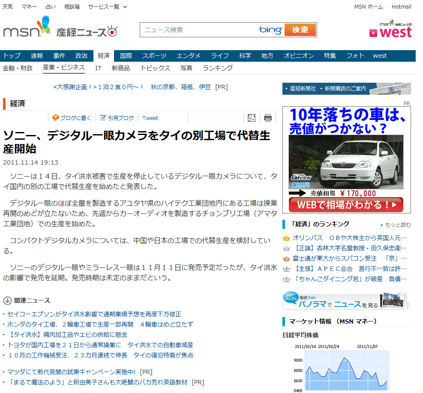Open ホンダのタイ工場 related news link

coord(100,324)
